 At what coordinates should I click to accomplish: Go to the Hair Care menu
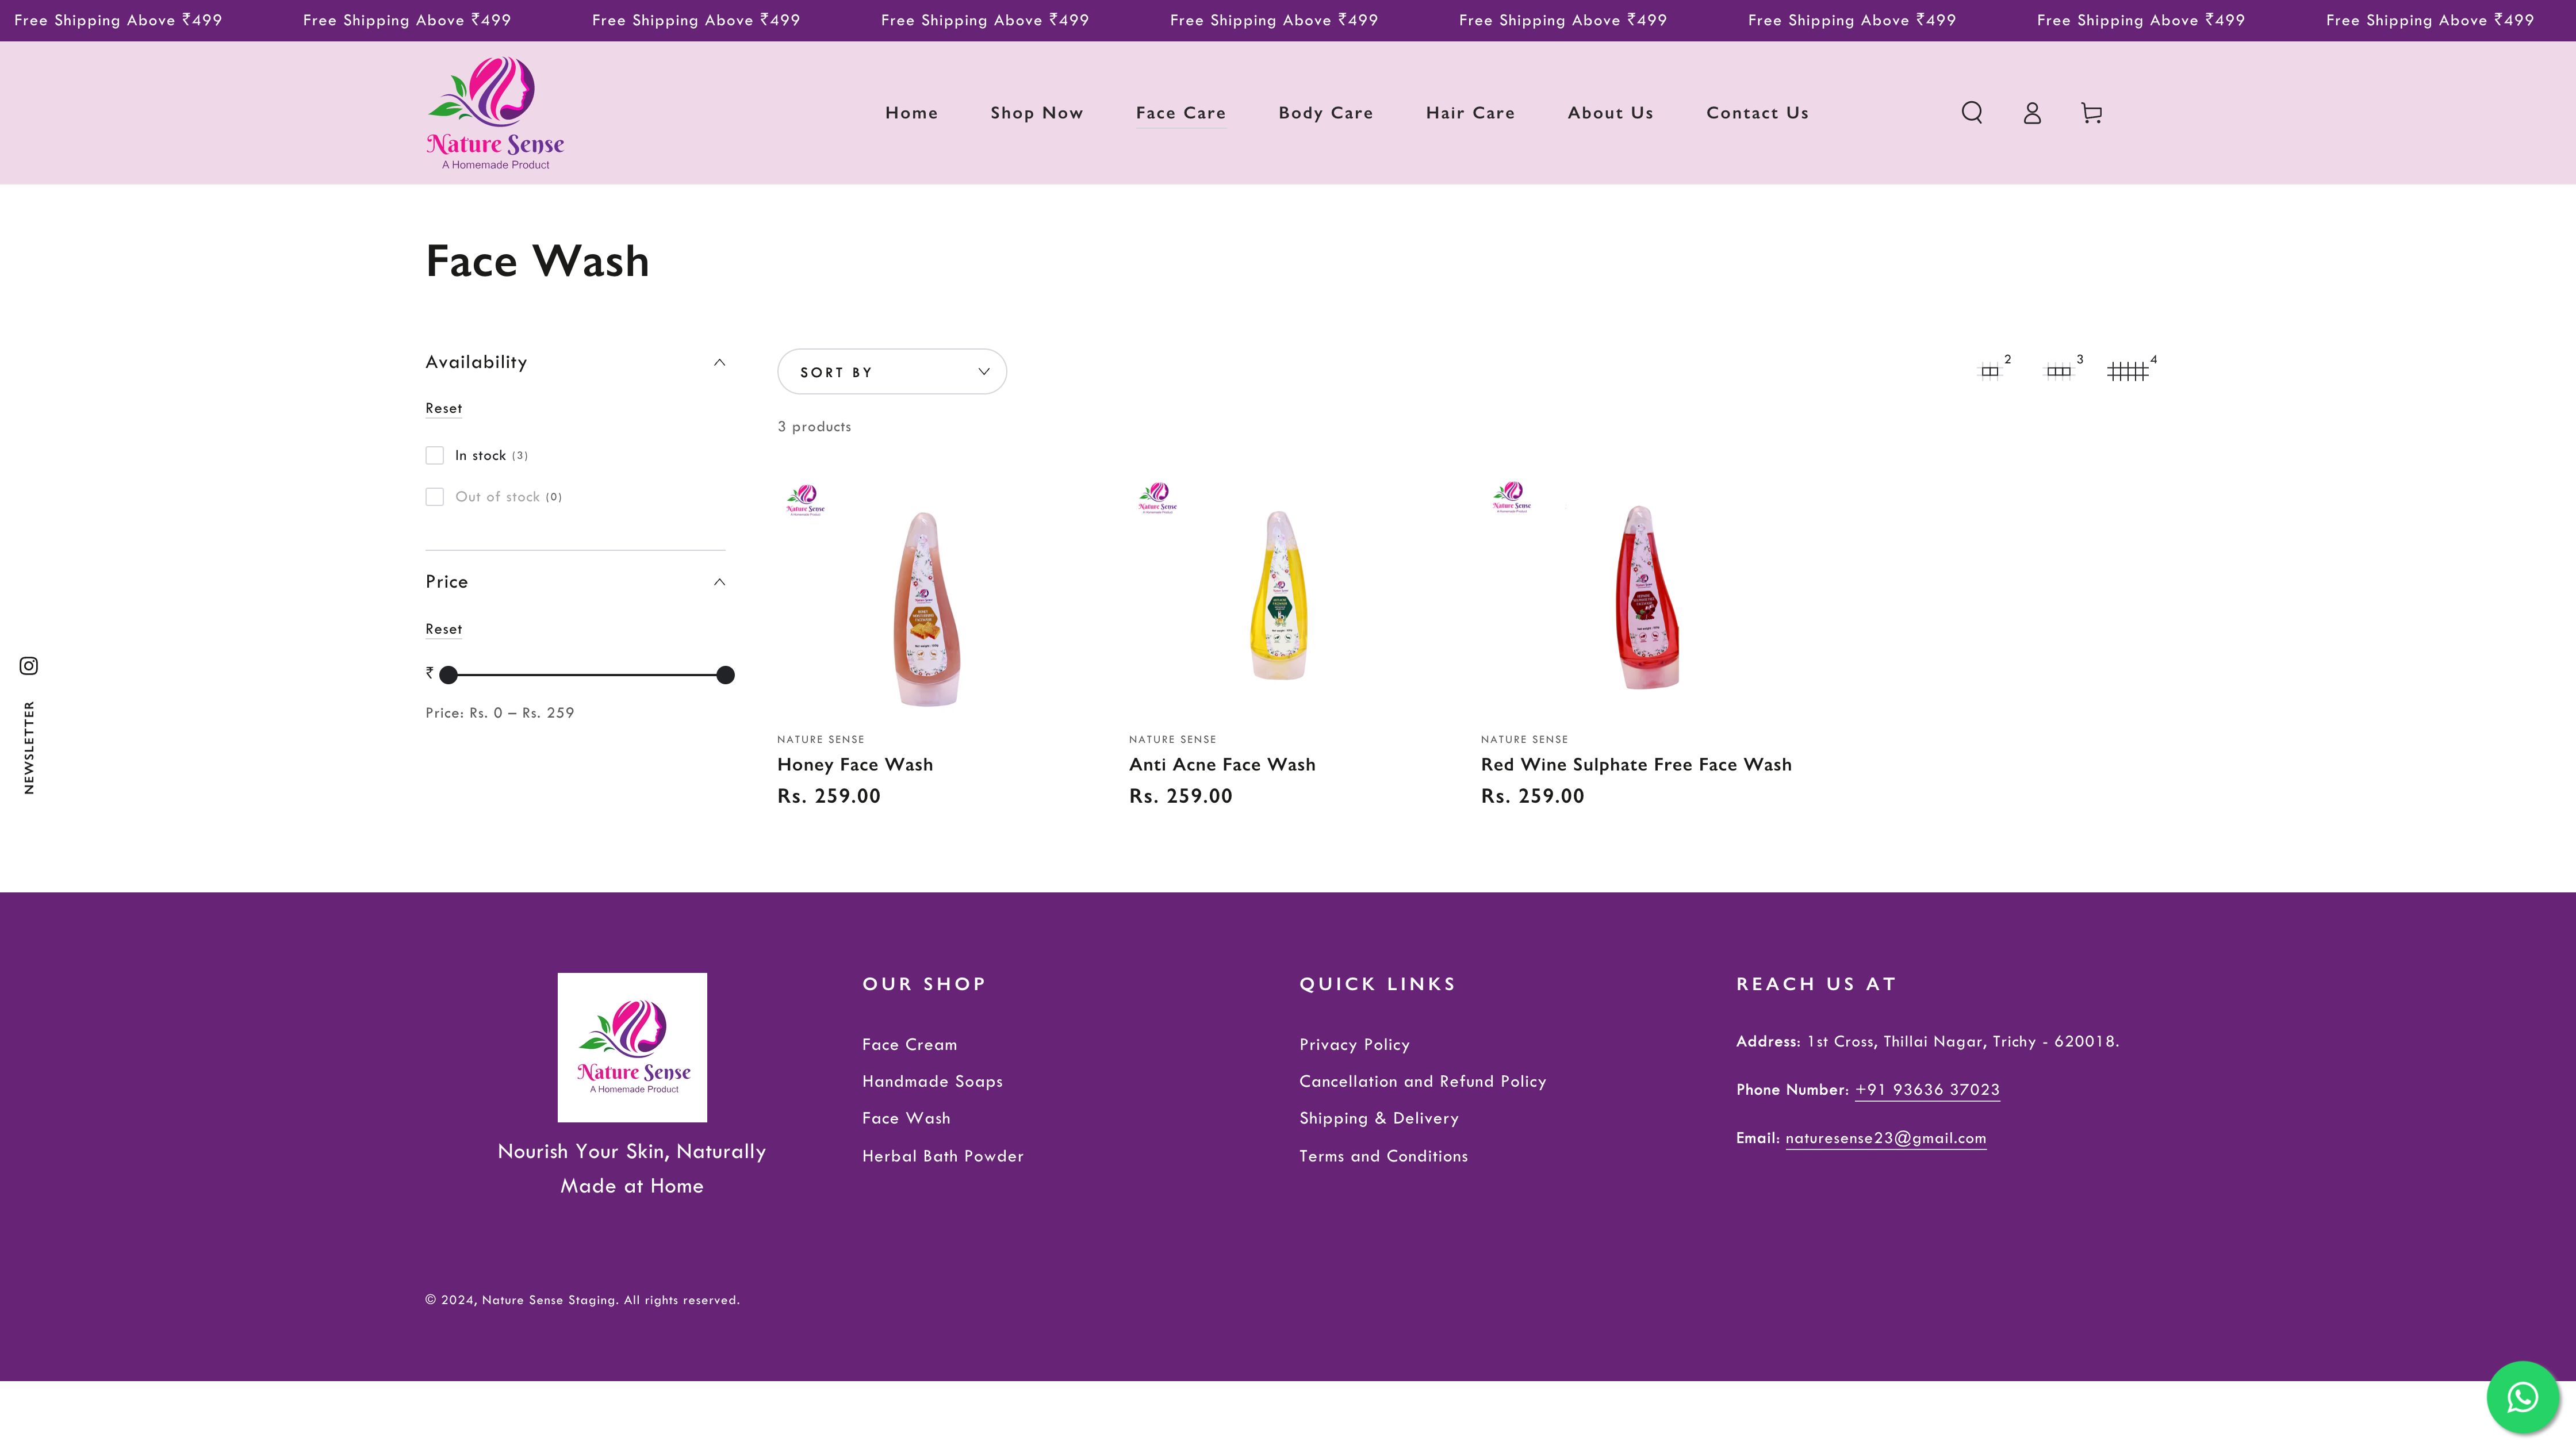1470,113
